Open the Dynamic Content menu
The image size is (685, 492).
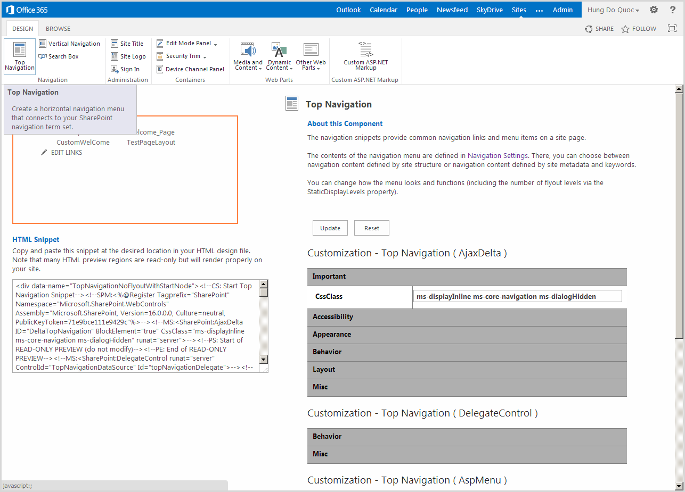pyautogui.click(x=279, y=57)
